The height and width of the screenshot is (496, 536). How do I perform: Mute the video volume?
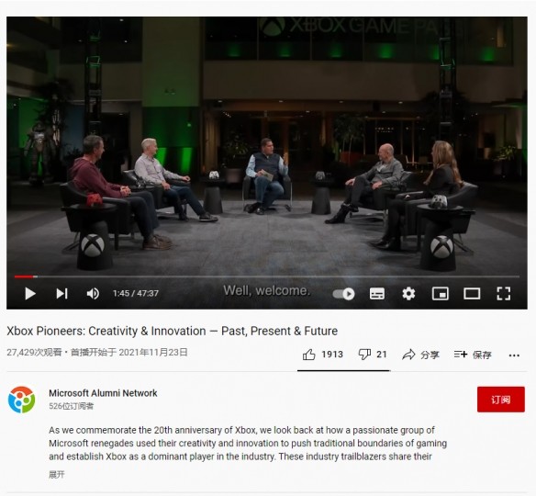pyautogui.click(x=93, y=294)
